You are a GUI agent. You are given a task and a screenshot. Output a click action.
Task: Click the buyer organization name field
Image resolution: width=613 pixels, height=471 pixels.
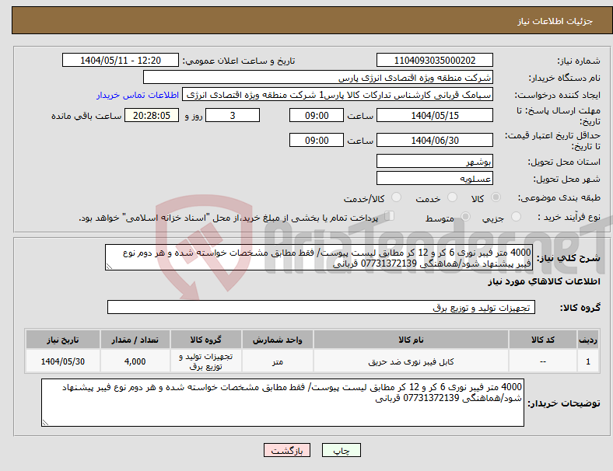[318, 77]
